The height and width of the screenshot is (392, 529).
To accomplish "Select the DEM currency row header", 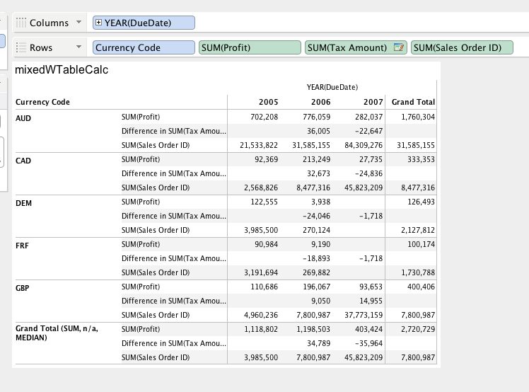I will point(23,202).
